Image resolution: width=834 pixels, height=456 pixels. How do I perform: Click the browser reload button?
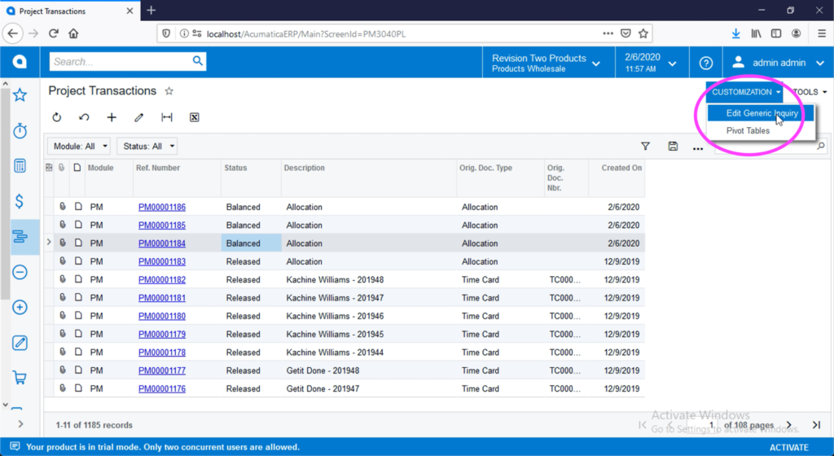(x=53, y=33)
